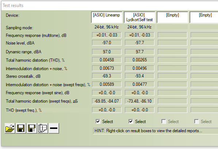The image size is (218, 149).
Task: Click the Stereo crosstalk, dB label
Action: 23,76
